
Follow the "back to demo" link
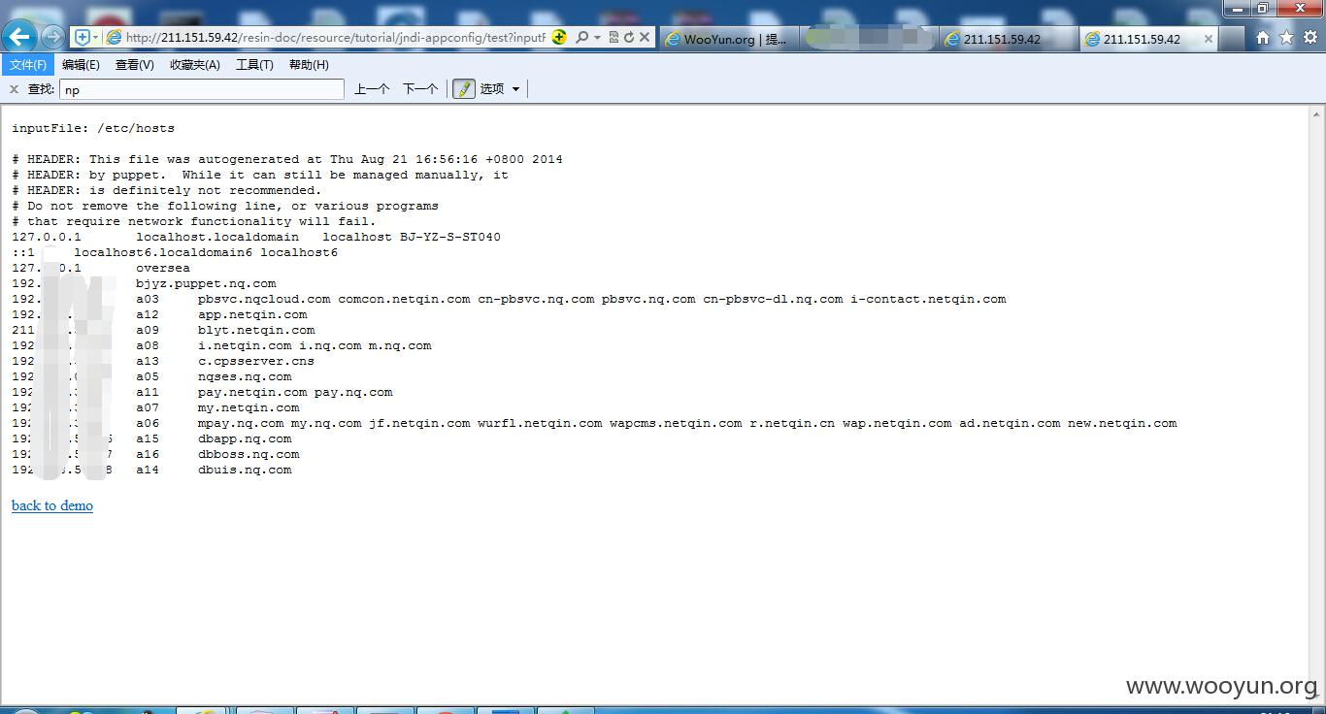click(52, 505)
